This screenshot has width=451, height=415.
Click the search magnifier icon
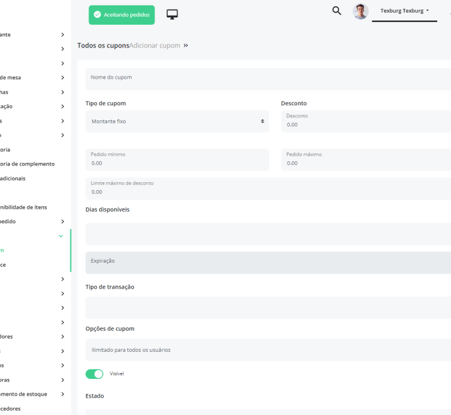point(337,11)
